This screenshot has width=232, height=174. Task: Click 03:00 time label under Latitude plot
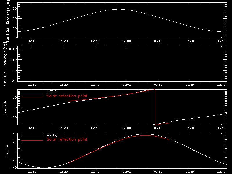point(127,171)
